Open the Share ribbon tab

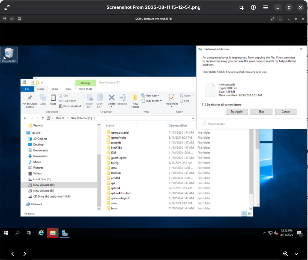click(55, 89)
